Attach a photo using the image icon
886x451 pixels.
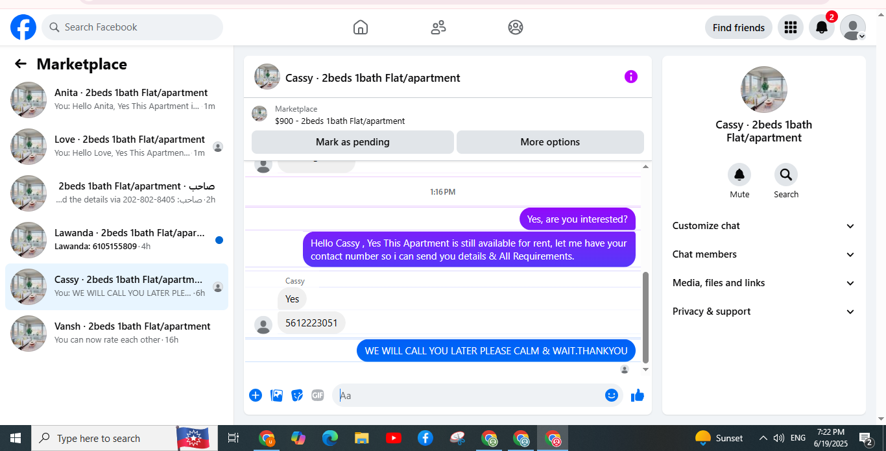(276, 395)
